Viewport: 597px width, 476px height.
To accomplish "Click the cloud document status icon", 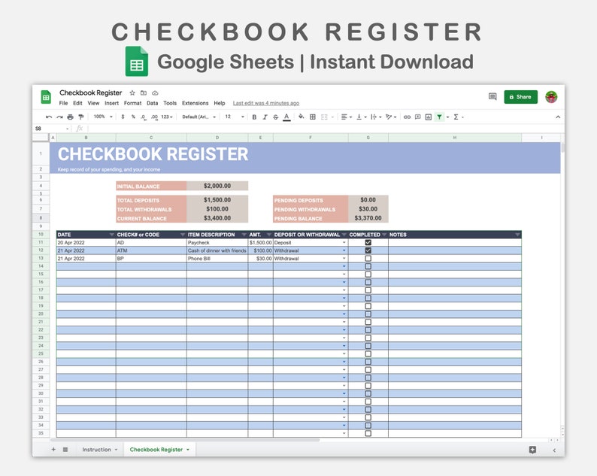I will click(x=155, y=93).
